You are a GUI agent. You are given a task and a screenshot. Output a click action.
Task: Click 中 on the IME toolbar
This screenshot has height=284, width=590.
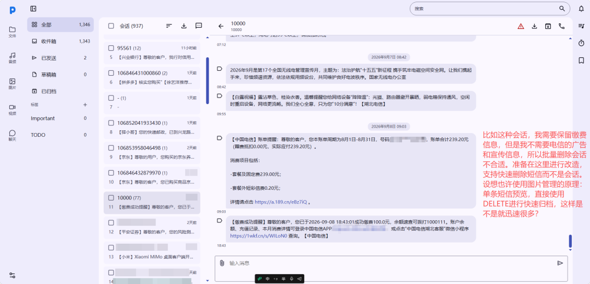click(268, 279)
